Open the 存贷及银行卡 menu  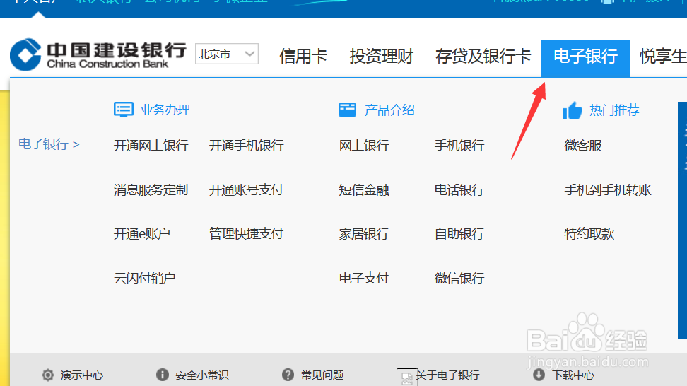pyautogui.click(x=483, y=57)
